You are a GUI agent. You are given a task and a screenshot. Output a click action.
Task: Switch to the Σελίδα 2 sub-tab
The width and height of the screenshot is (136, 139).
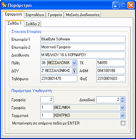tap(32, 24)
